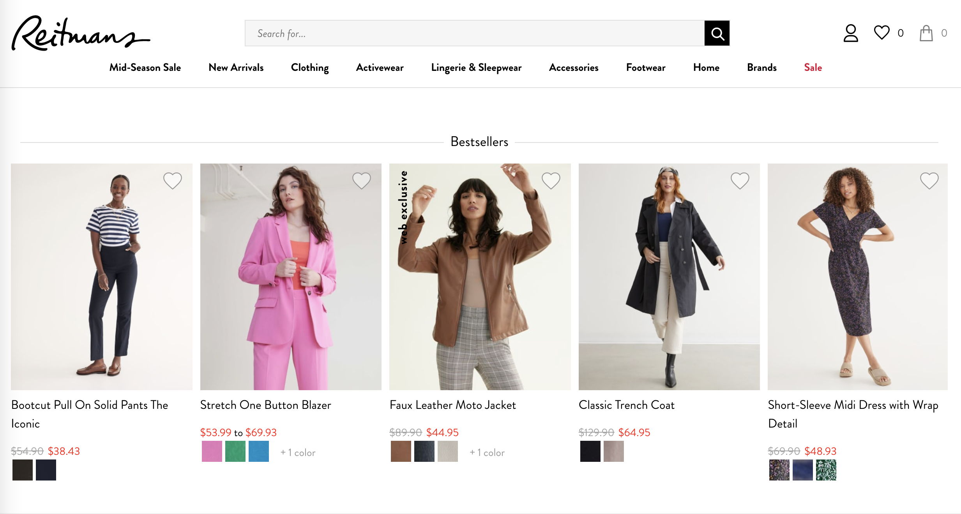
Task: Open the Lingerie & Sleepwear menu
Action: (476, 68)
